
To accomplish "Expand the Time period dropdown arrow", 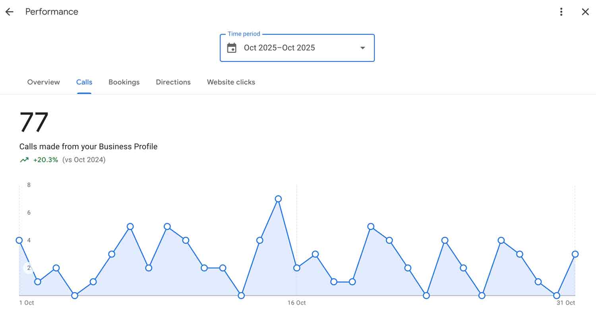I will (362, 48).
